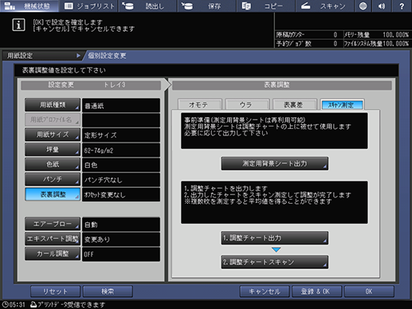
Task: Open the 坪量 paper weight setting
Action: click(x=53, y=150)
